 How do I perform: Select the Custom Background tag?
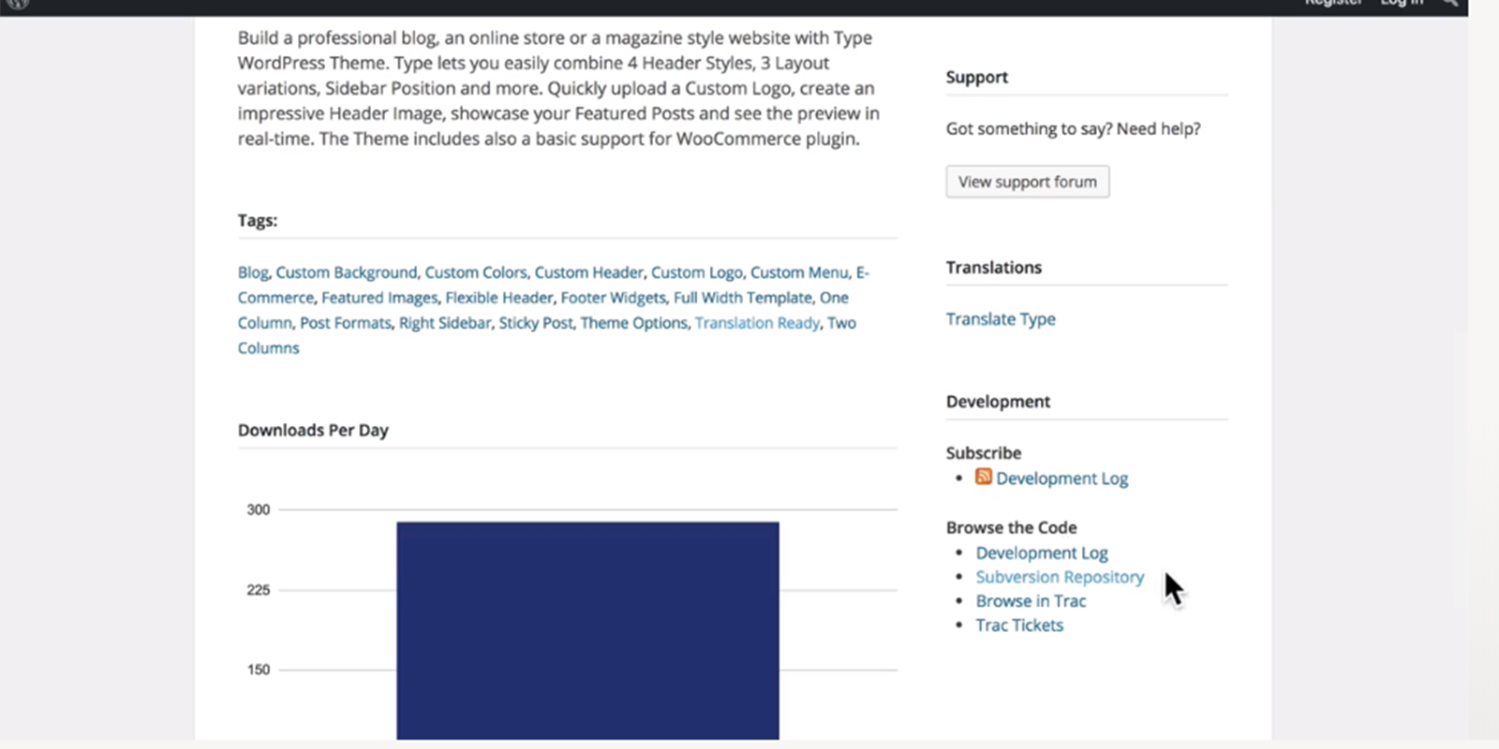coord(346,272)
